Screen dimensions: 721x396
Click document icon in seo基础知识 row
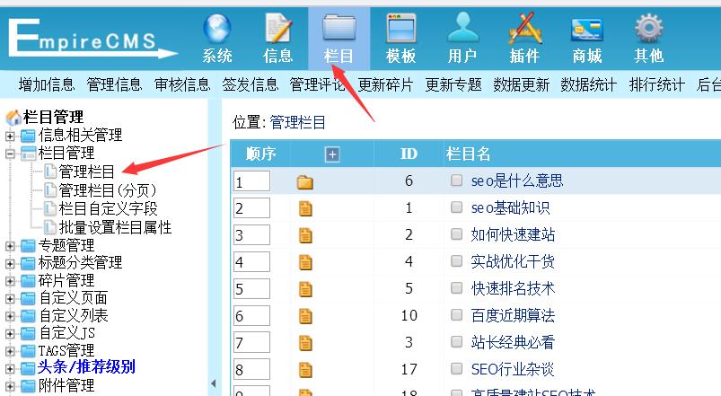(x=305, y=208)
